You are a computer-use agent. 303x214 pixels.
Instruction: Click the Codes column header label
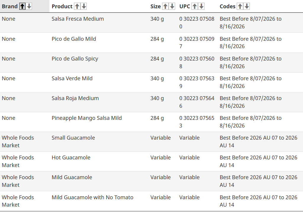click(228, 6)
